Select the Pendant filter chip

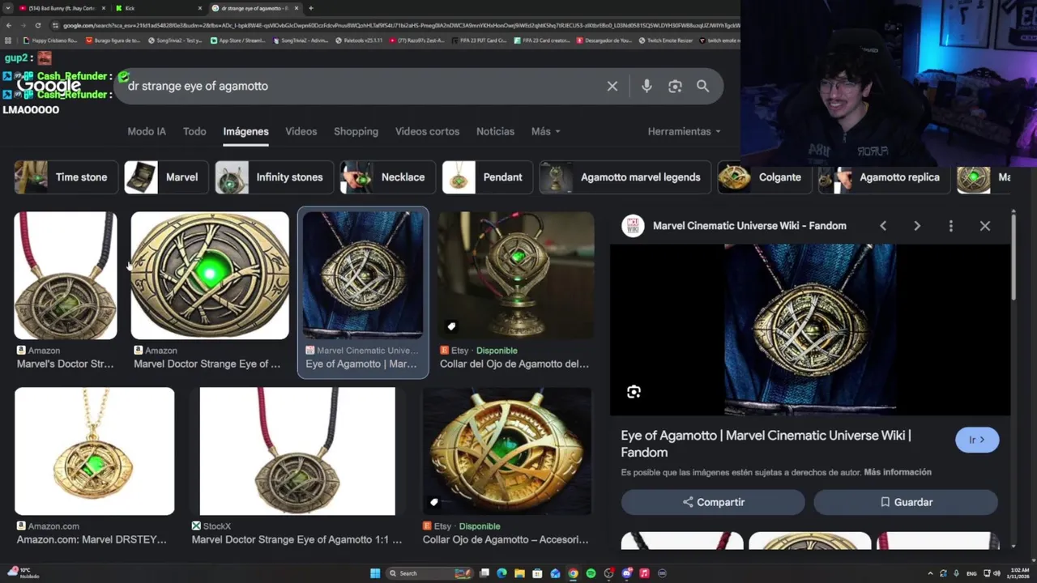click(x=487, y=177)
